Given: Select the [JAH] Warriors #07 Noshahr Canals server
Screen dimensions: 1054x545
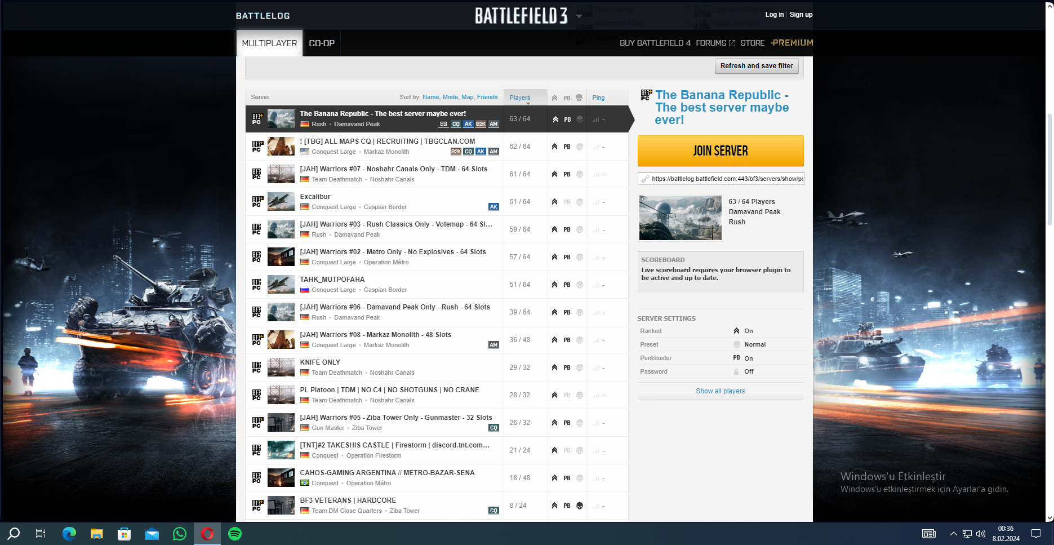Looking at the screenshot, I should click(437, 174).
